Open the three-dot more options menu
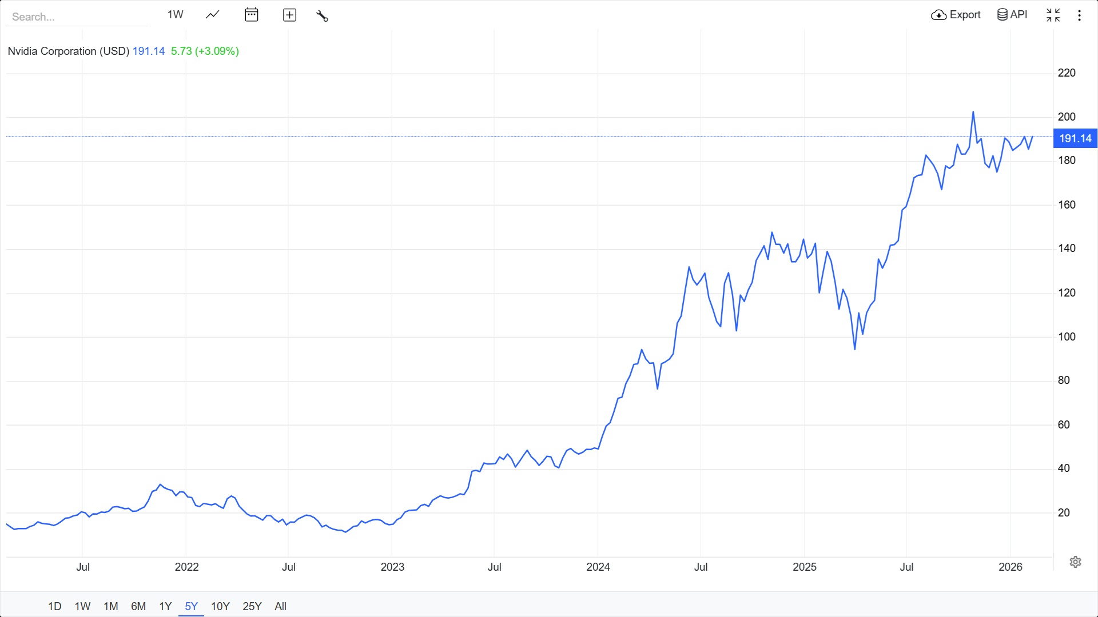This screenshot has width=1098, height=617. coord(1079,15)
